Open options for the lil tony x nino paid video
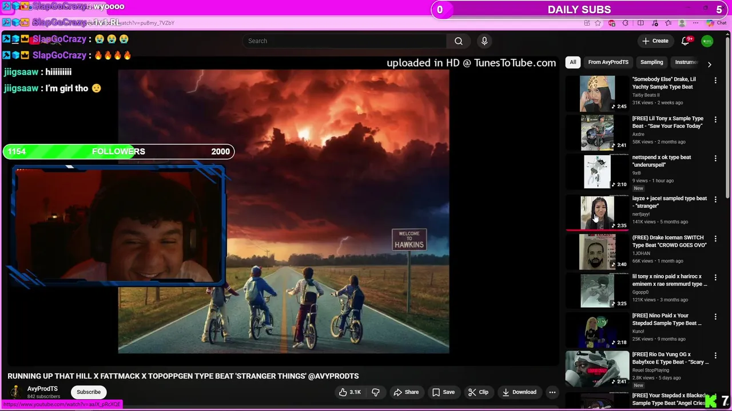The height and width of the screenshot is (411, 732). pyautogui.click(x=715, y=277)
